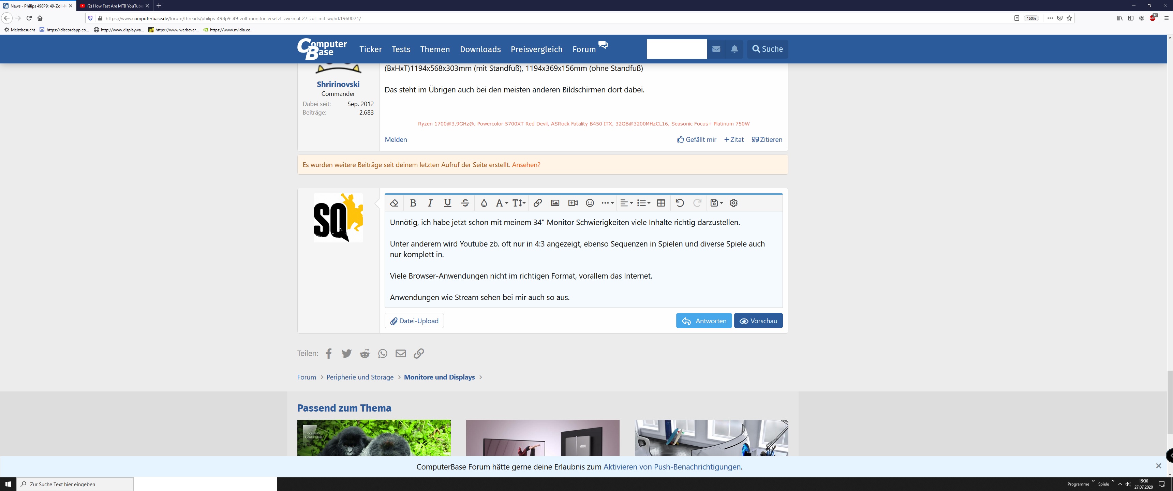The width and height of the screenshot is (1173, 491).
Task: Expand the list options dropdown
Action: click(x=643, y=203)
